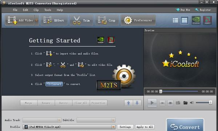The height and width of the screenshot is (131, 218).
Task: Open Preferences gear button
Action: point(138,20)
